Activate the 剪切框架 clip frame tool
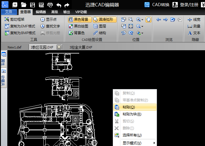This screenshot has width=205, height=146. coord(15,20)
